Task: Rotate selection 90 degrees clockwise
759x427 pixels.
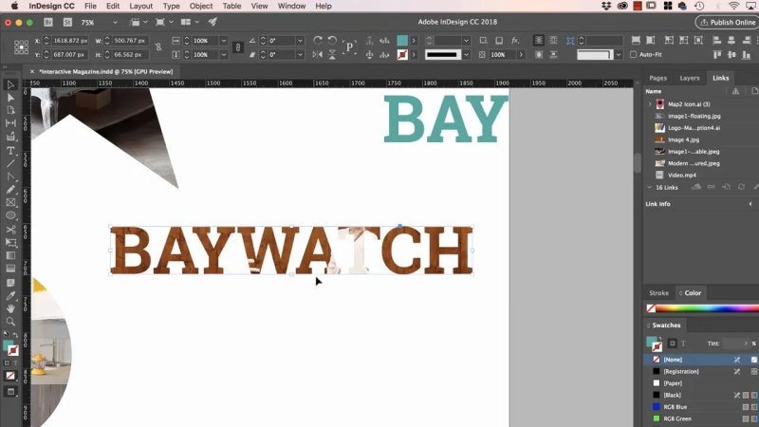Action: pyautogui.click(x=318, y=40)
